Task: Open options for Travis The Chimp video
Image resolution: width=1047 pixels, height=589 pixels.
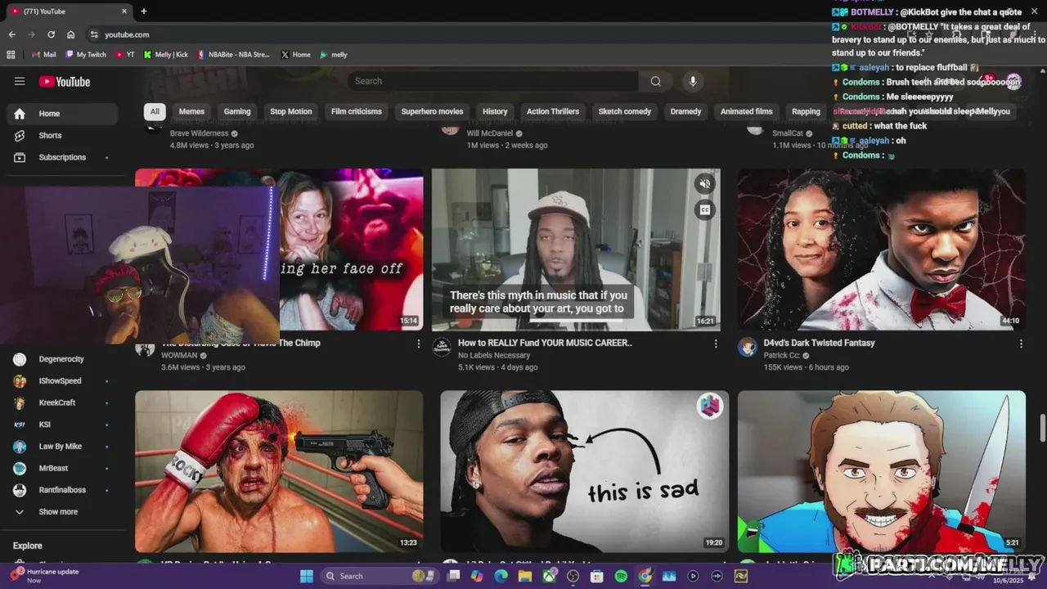Action: (419, 344)
